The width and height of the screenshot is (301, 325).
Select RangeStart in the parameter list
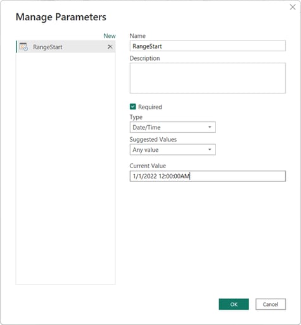click(x=66, y=47)
